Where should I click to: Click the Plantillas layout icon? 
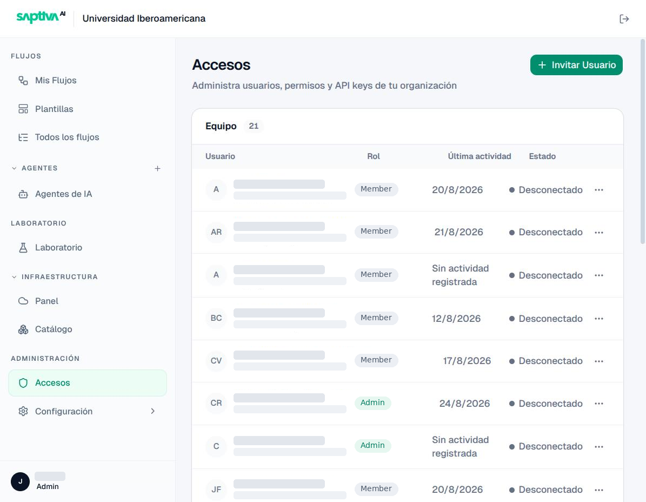23,109
